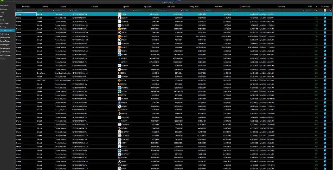Open Open Orders in the sidebar

point(4,23)
